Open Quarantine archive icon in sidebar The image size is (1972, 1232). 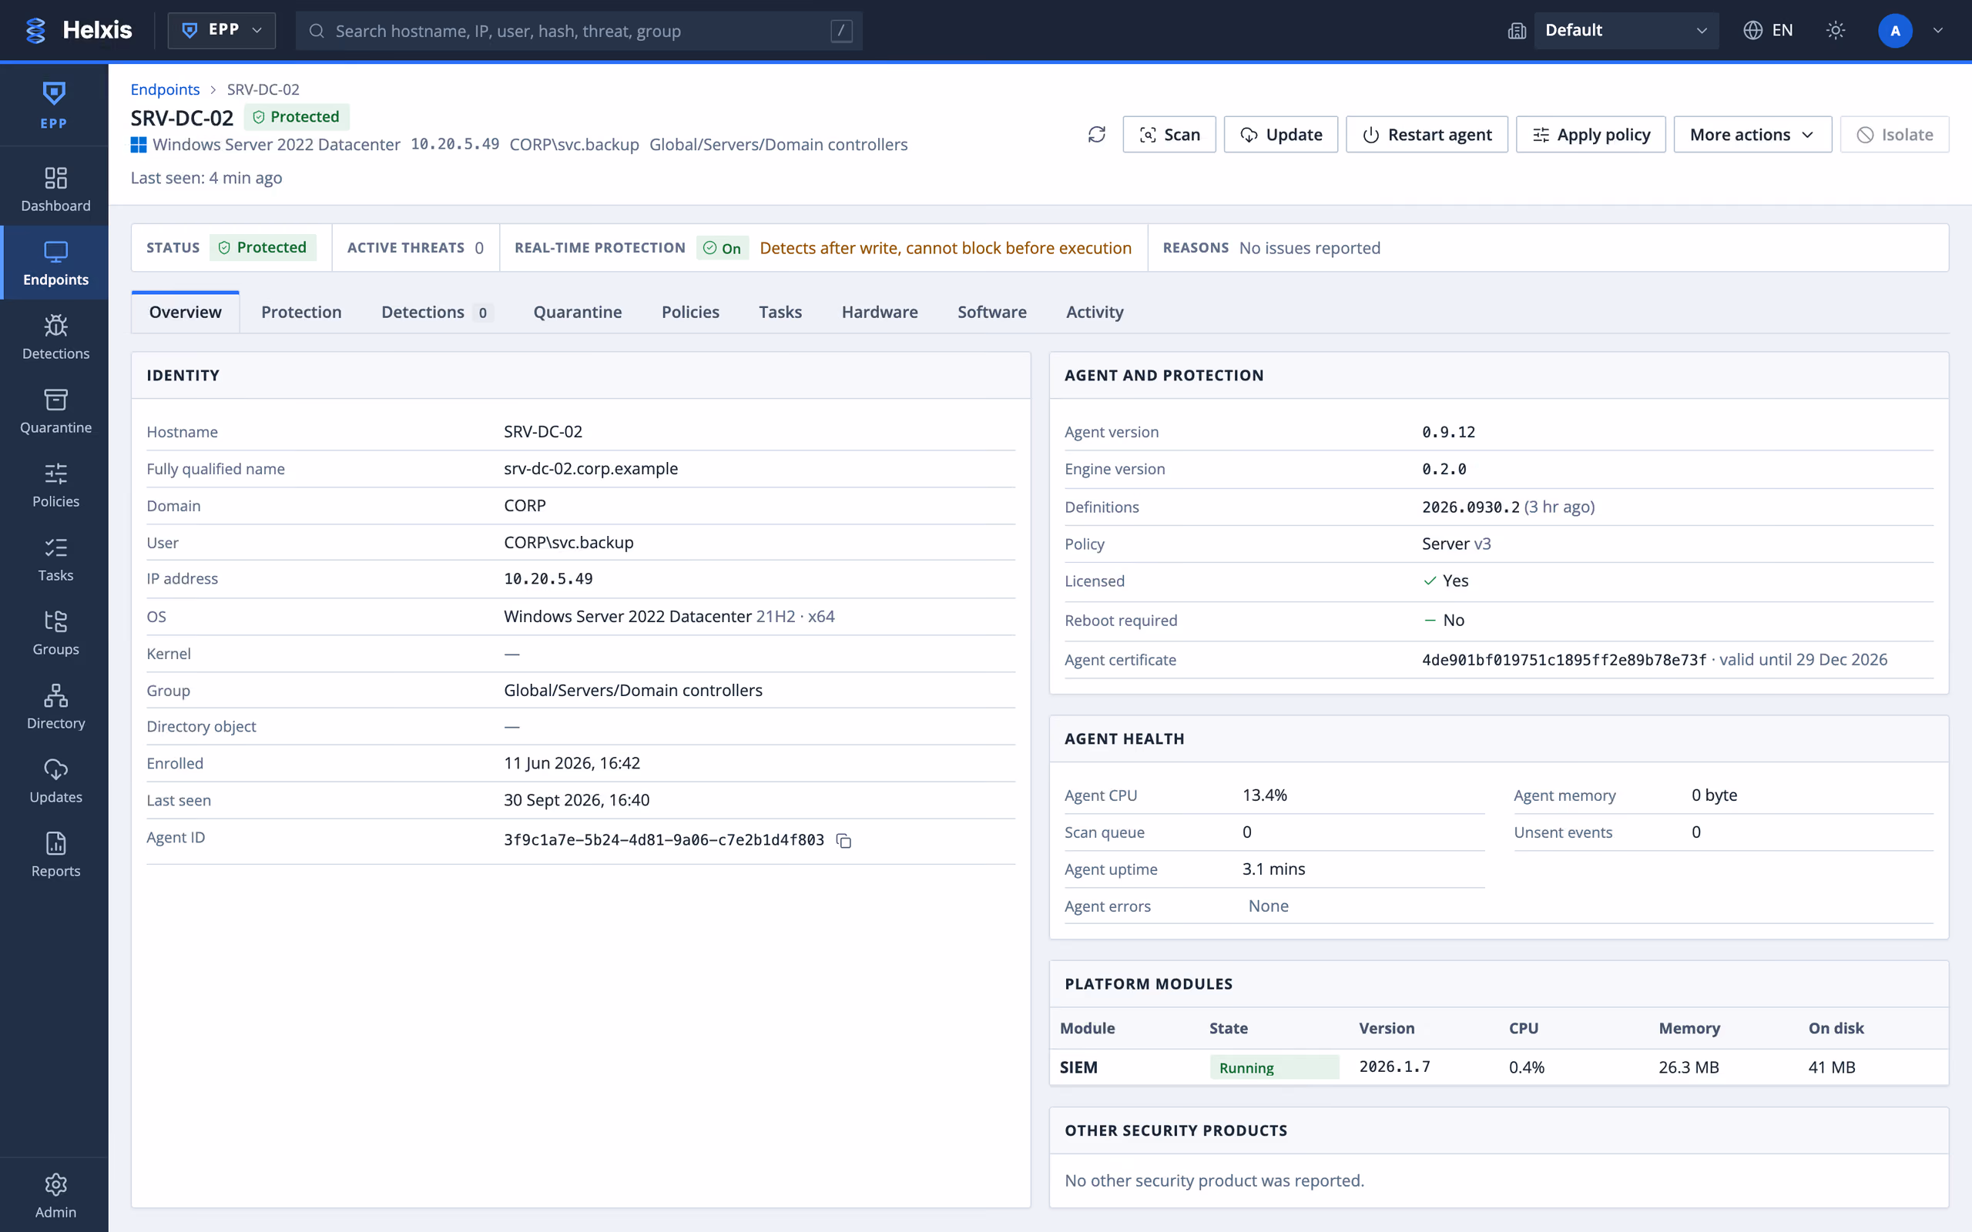[55, 400]
